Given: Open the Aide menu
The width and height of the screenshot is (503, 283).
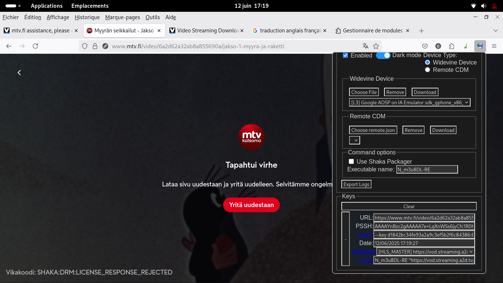Looking at the screenshot, I should tap(170, 17).
